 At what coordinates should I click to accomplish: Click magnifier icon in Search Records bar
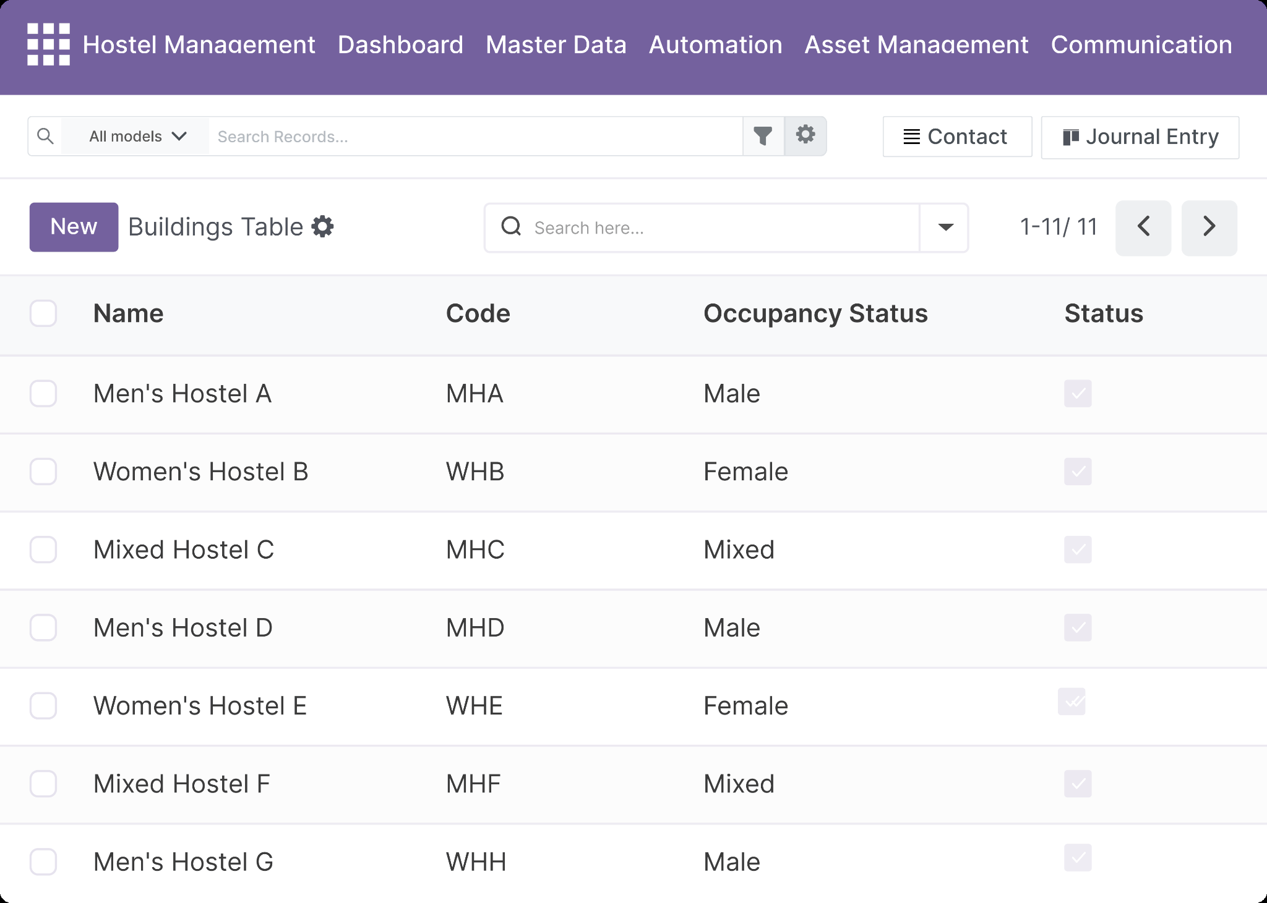(x=45, y=136)
